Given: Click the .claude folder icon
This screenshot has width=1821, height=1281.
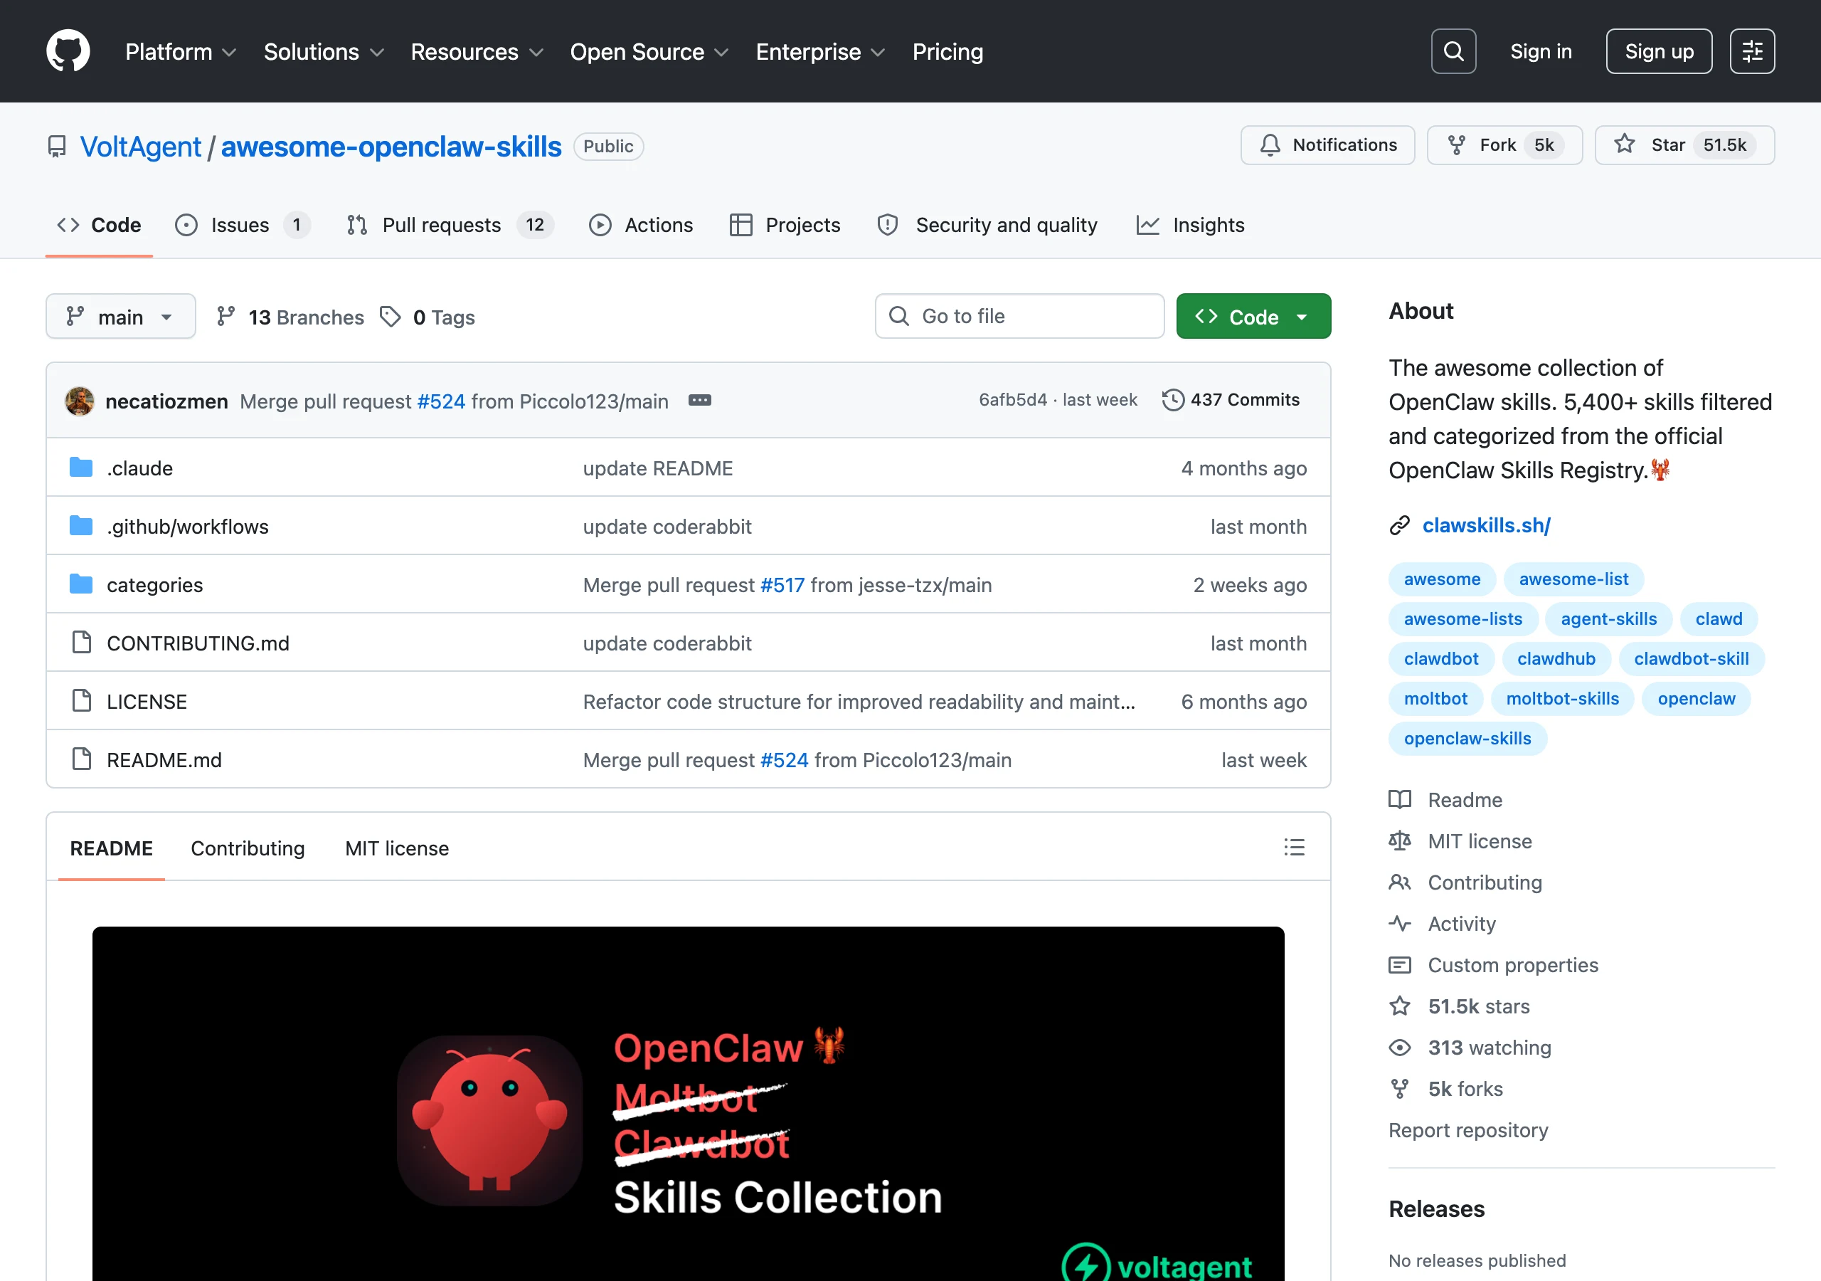Looking at the screenshot, I should (x=81, y=468).
